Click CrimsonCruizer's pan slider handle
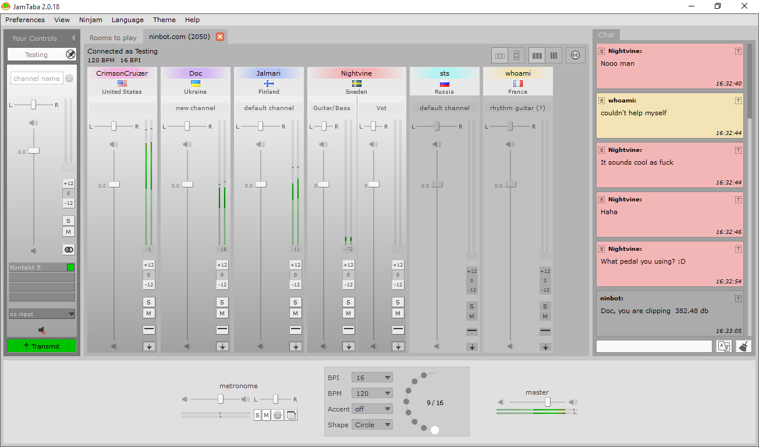 pyautogui.click(x=114, y=126)
